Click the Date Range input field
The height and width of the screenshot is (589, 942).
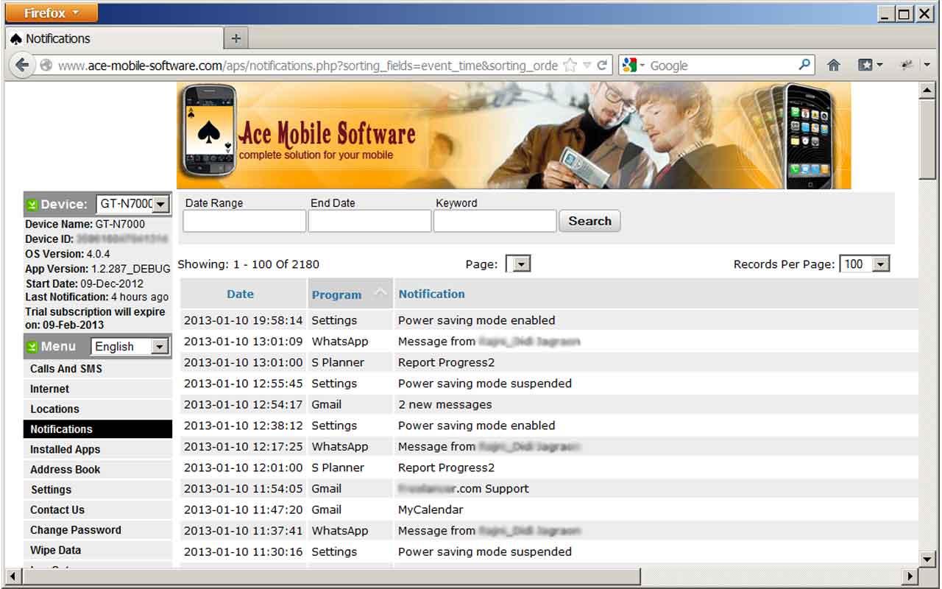(244, 221)
